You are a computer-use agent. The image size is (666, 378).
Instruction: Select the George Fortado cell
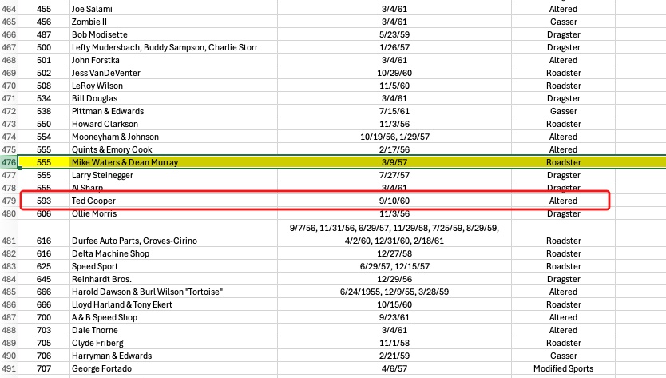tap(173, 368)
